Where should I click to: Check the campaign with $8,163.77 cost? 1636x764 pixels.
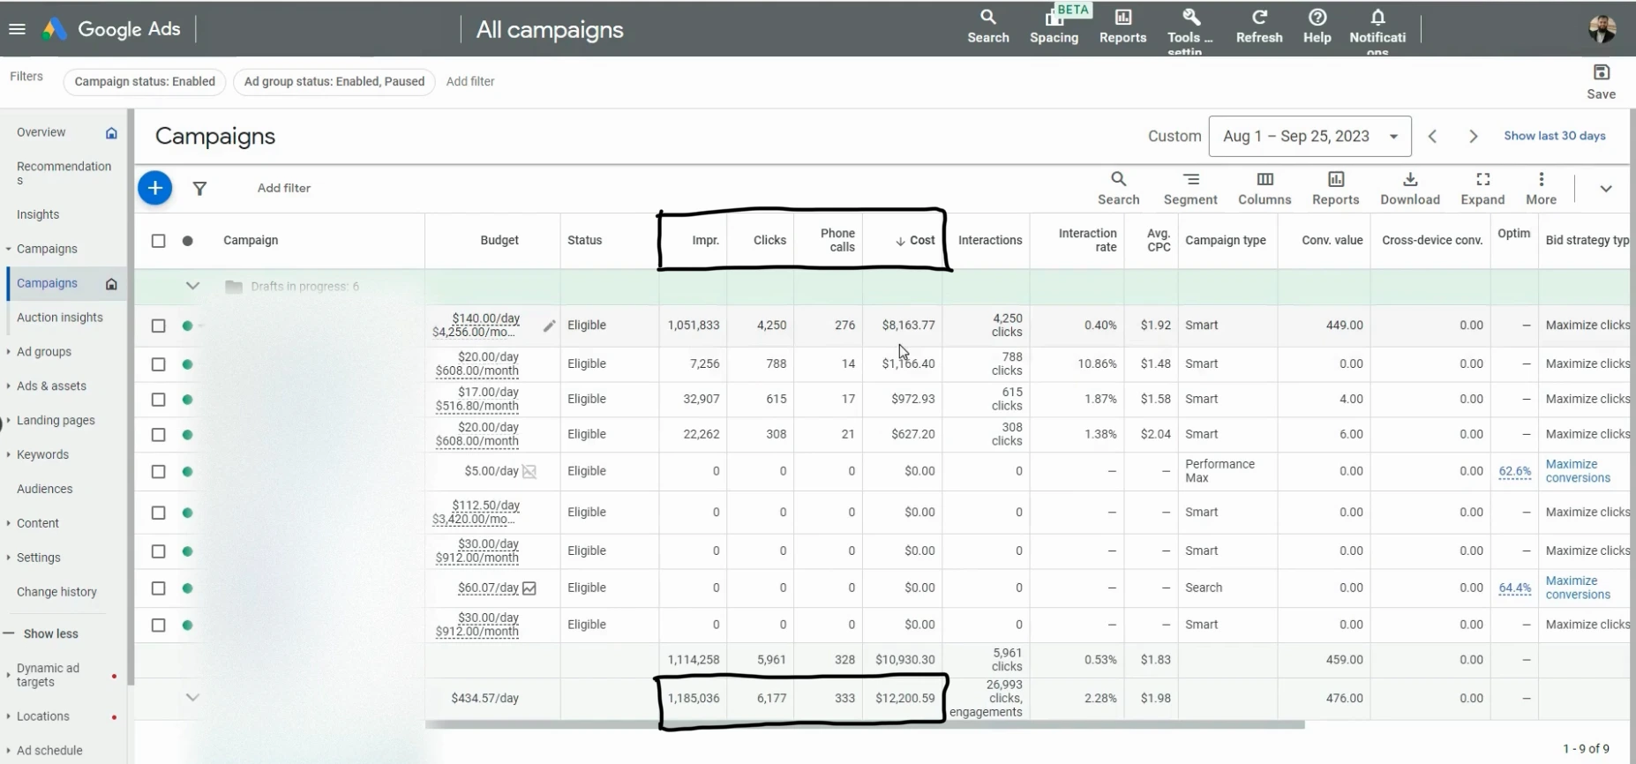(158, 326)
